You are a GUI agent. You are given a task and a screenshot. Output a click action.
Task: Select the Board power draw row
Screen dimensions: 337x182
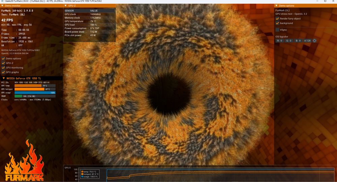coord(89,32)
